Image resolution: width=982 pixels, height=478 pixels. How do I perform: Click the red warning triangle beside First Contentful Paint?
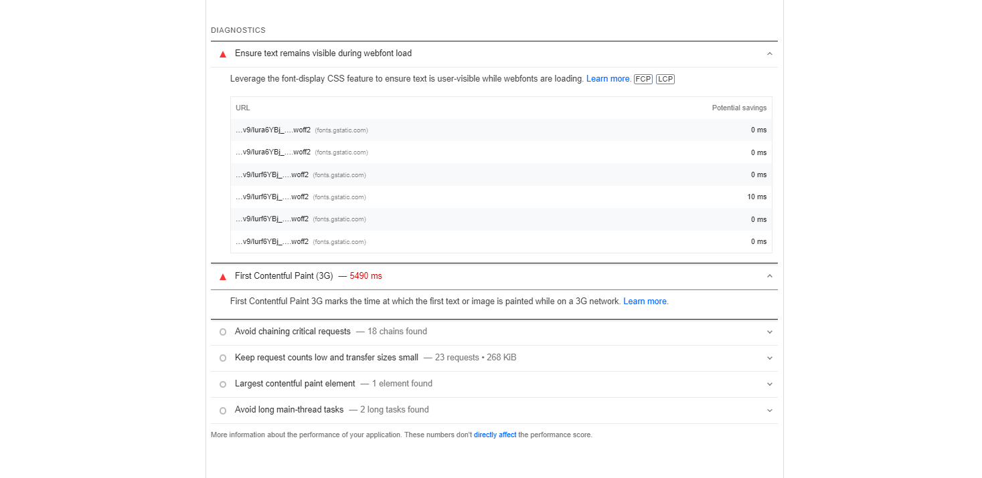[222, 275]
